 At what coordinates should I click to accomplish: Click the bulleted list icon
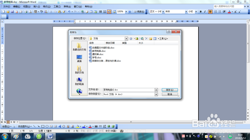pyautogui.click(x=220, y=12)
